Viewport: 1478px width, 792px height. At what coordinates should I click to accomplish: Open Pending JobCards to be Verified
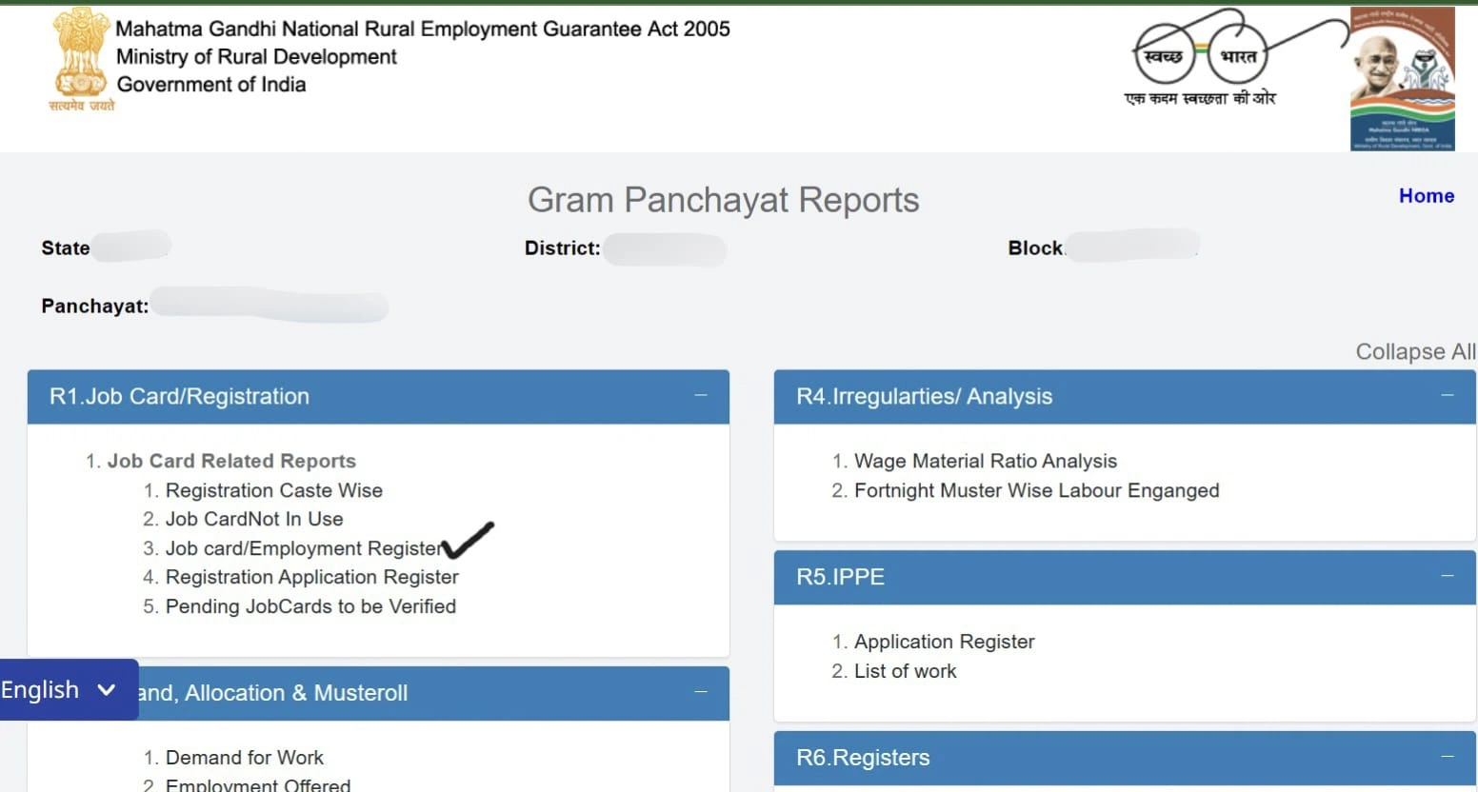310,606
